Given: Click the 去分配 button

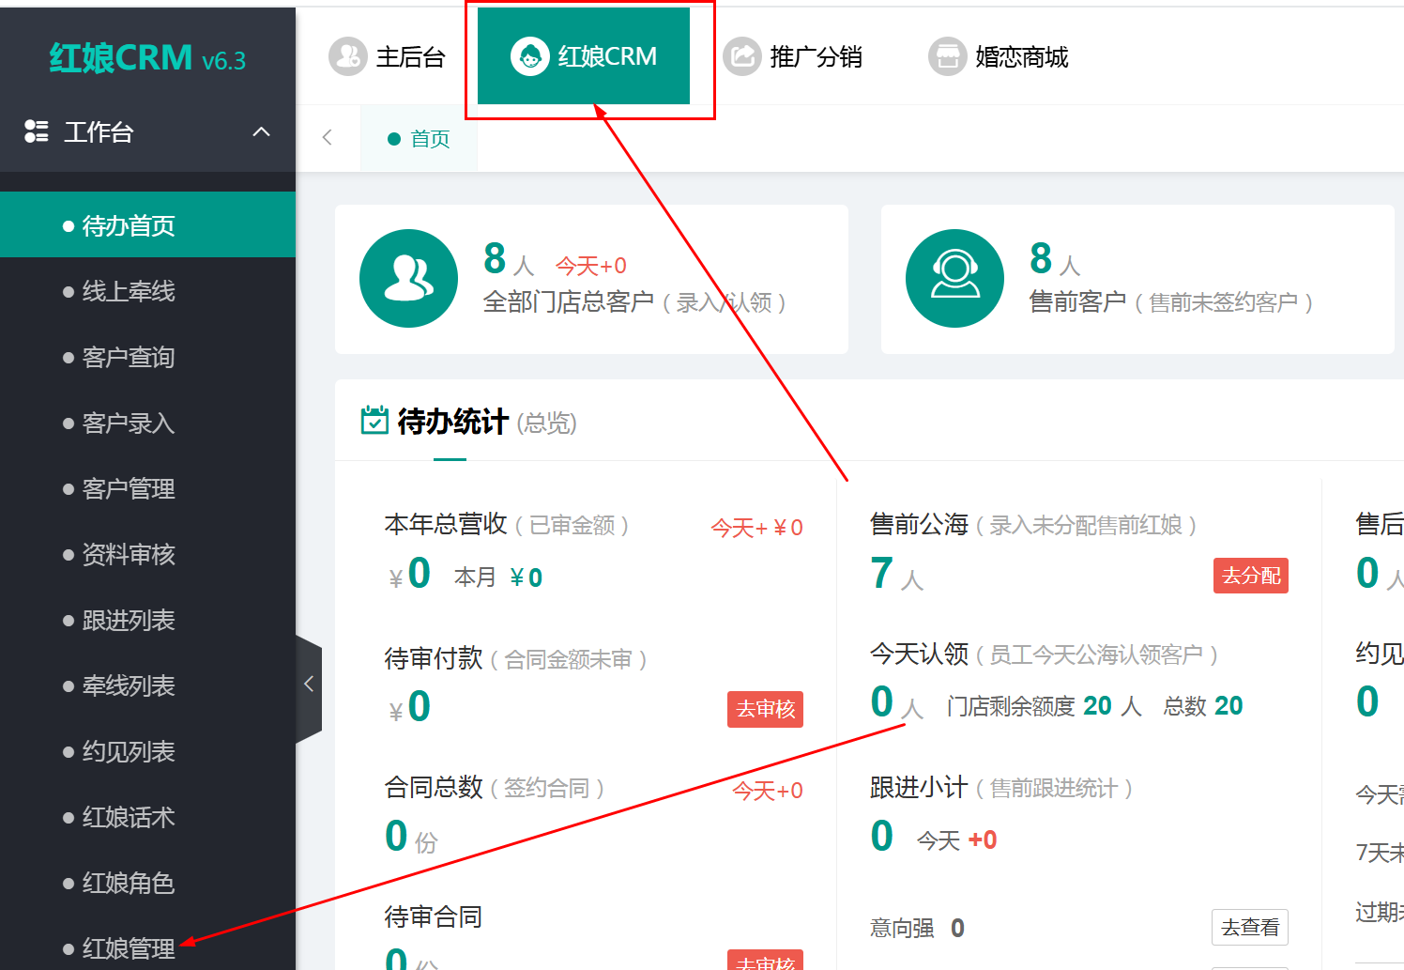Looking at the screenshot, I should pyautogui.click(x=1250, y=576).
